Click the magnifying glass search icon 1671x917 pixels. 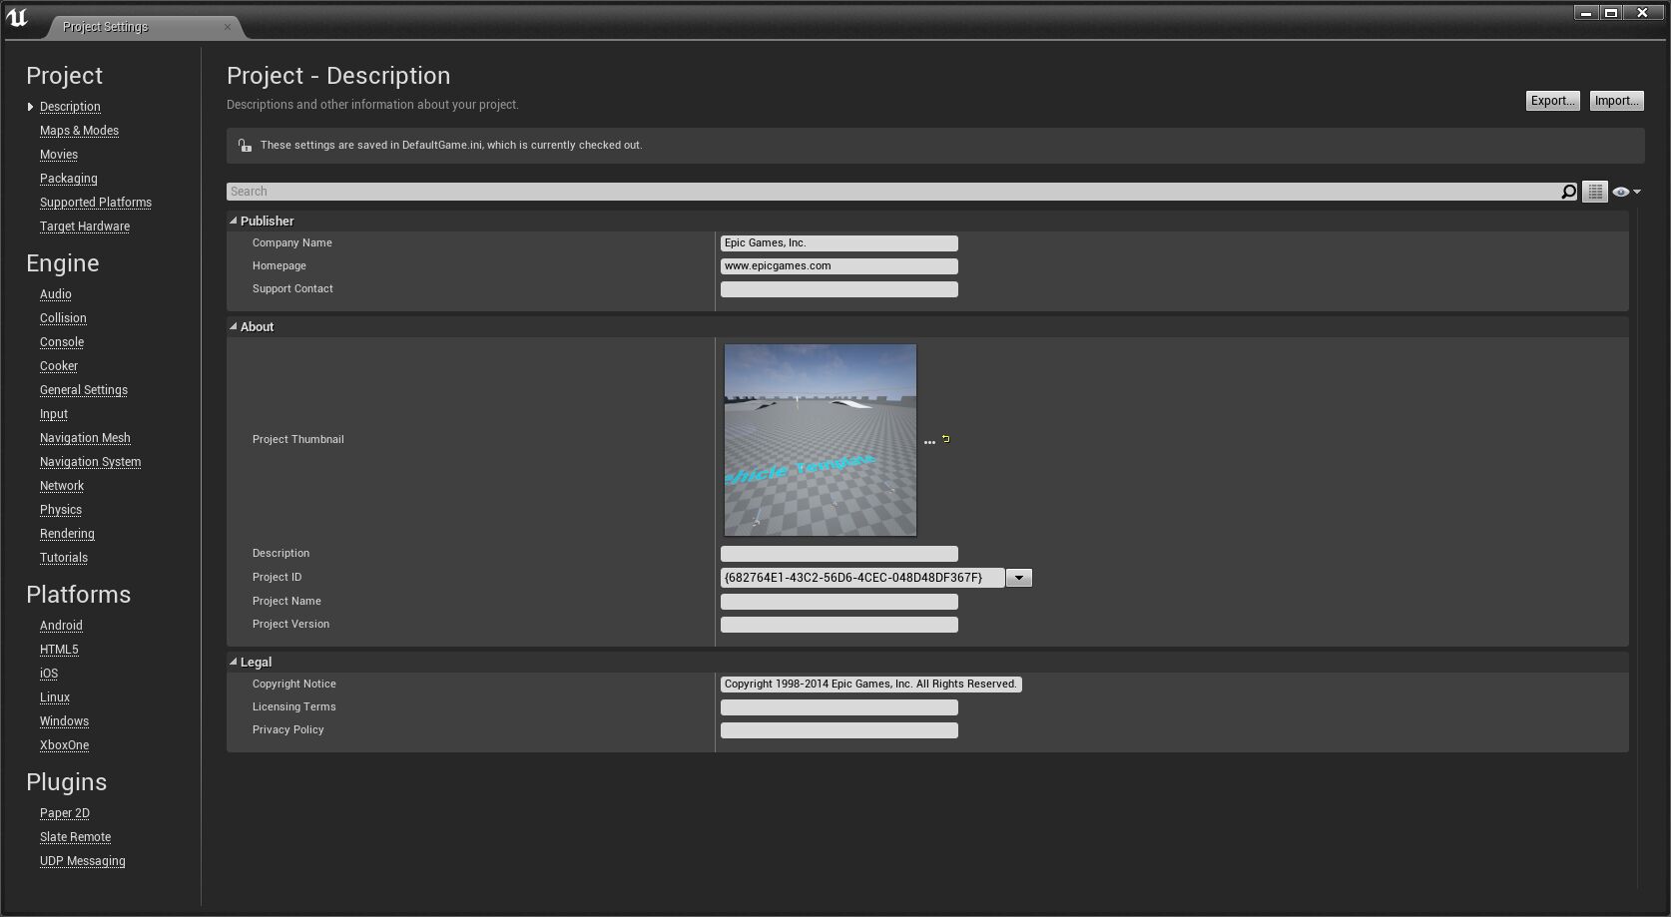tap(1567, 191)
